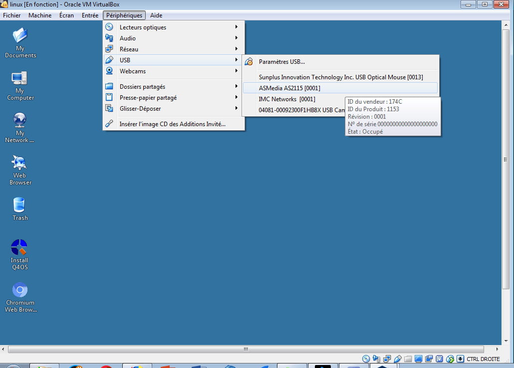This screenshot has width=514, height=368.
Task: Select My Documents desktop icon
Action: (x=20, y=43)
